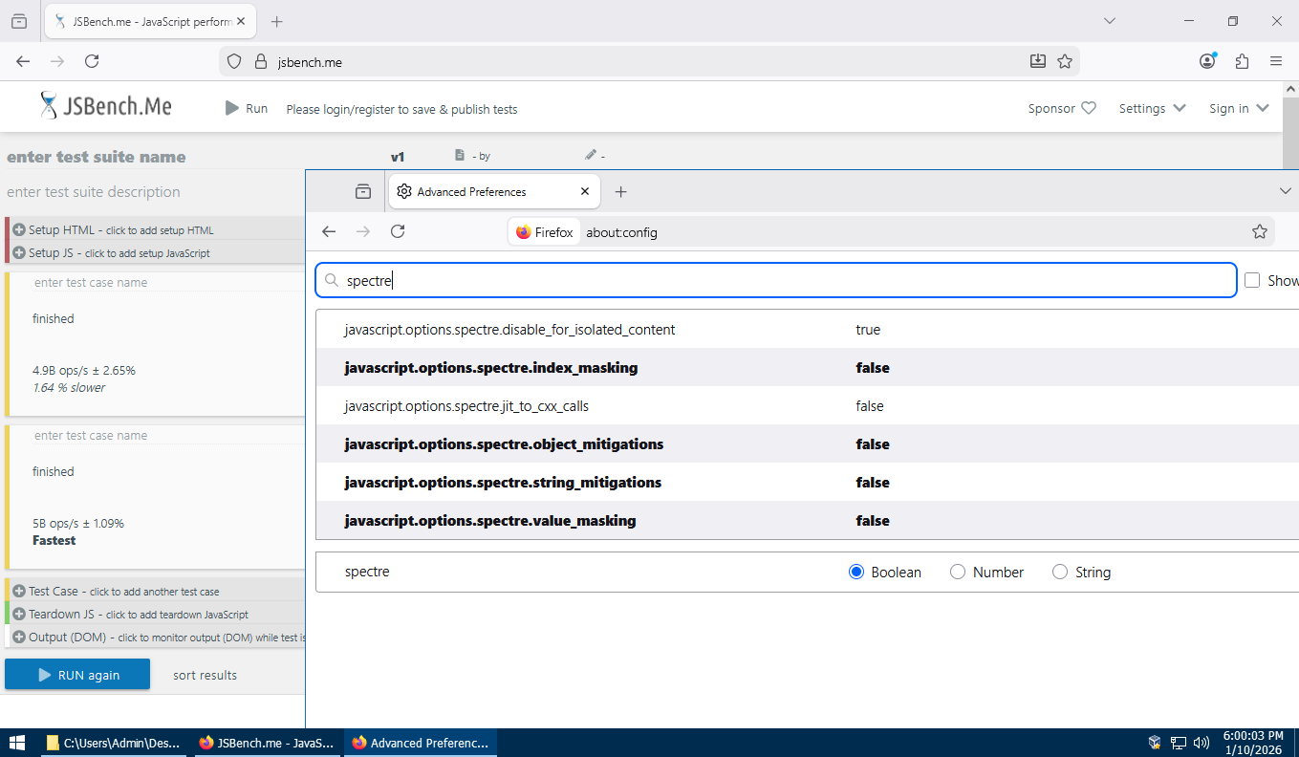This screenshot has width=1299, height=757.
Task: Open the Firefox hamburger application menu
Action: click(1275, 61)
